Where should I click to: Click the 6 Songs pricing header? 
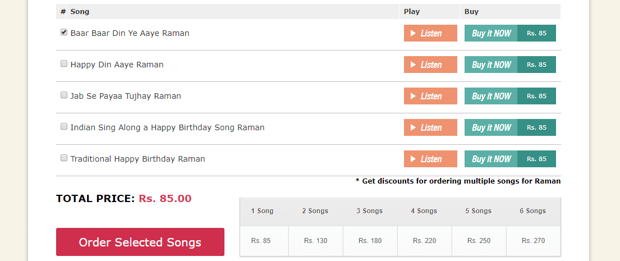533,211
